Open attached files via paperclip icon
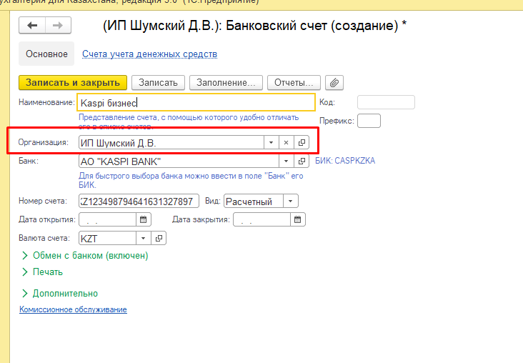Image resolution: width=523 pixels, height=363 pixels. point(334,82)
